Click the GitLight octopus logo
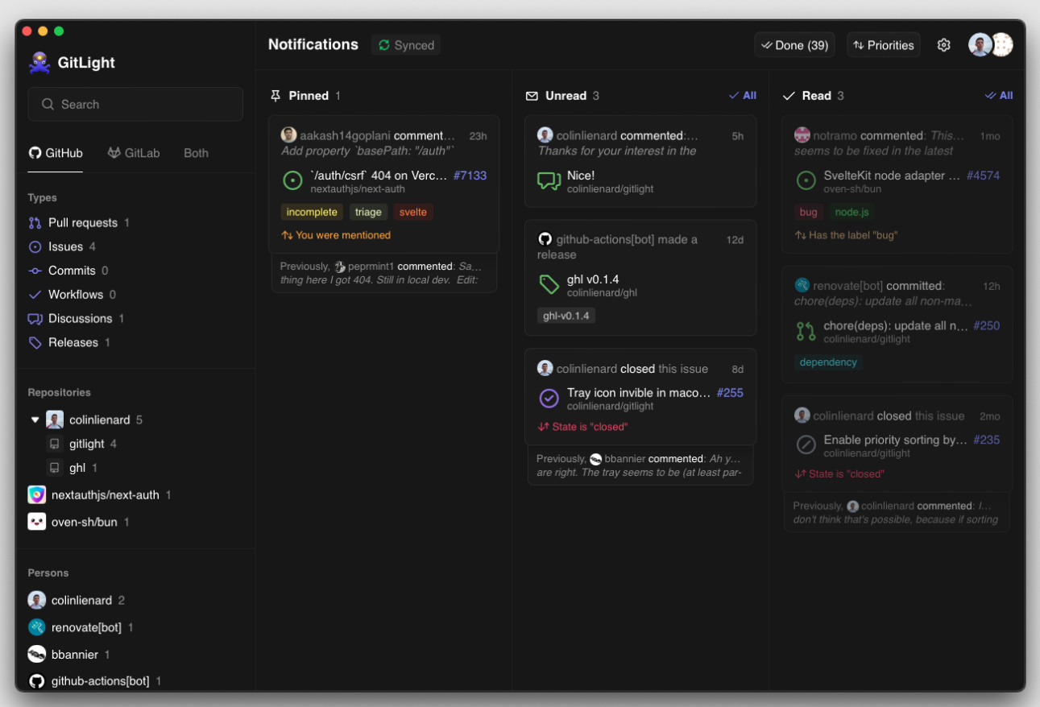 pyautogui.click(x=39, y=63)
